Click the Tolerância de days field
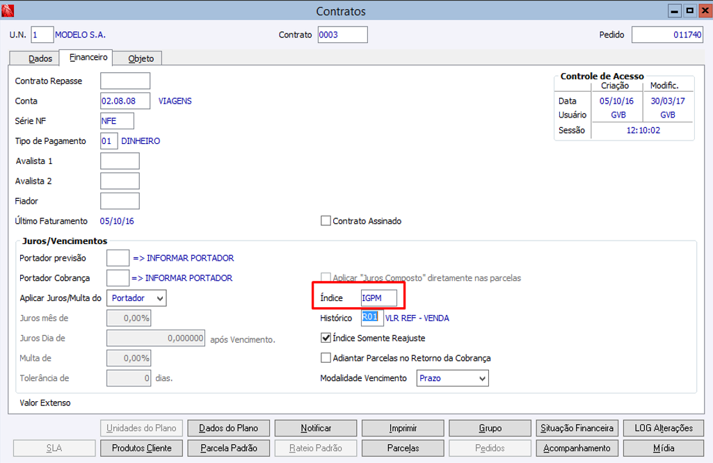This screenshot has width=713, height=463. pyautogui.click(x=129, y=378)
